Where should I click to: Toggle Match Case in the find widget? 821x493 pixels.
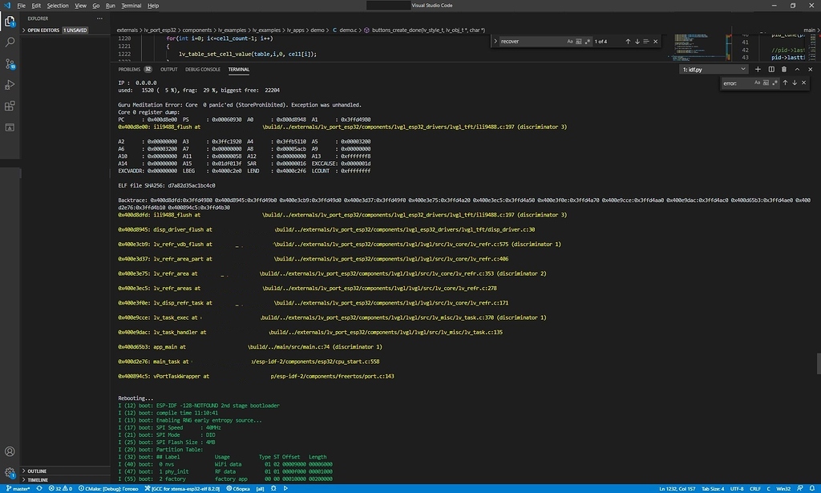[x=570, y=41]
